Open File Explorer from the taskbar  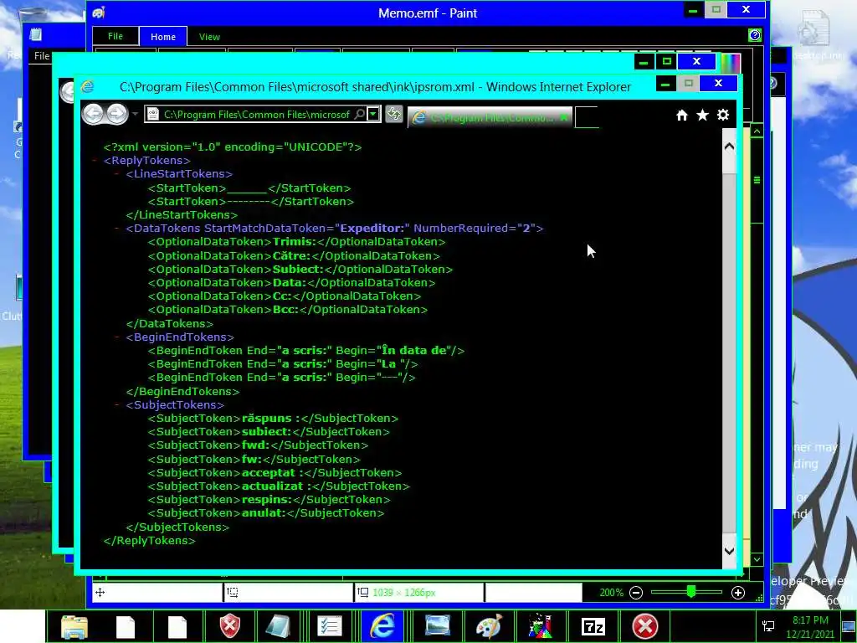coord(74,626)
